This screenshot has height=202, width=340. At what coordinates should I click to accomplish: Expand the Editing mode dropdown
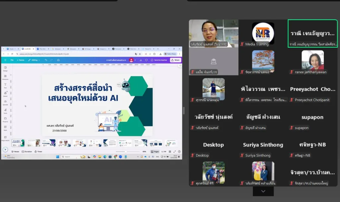(34, 60)
